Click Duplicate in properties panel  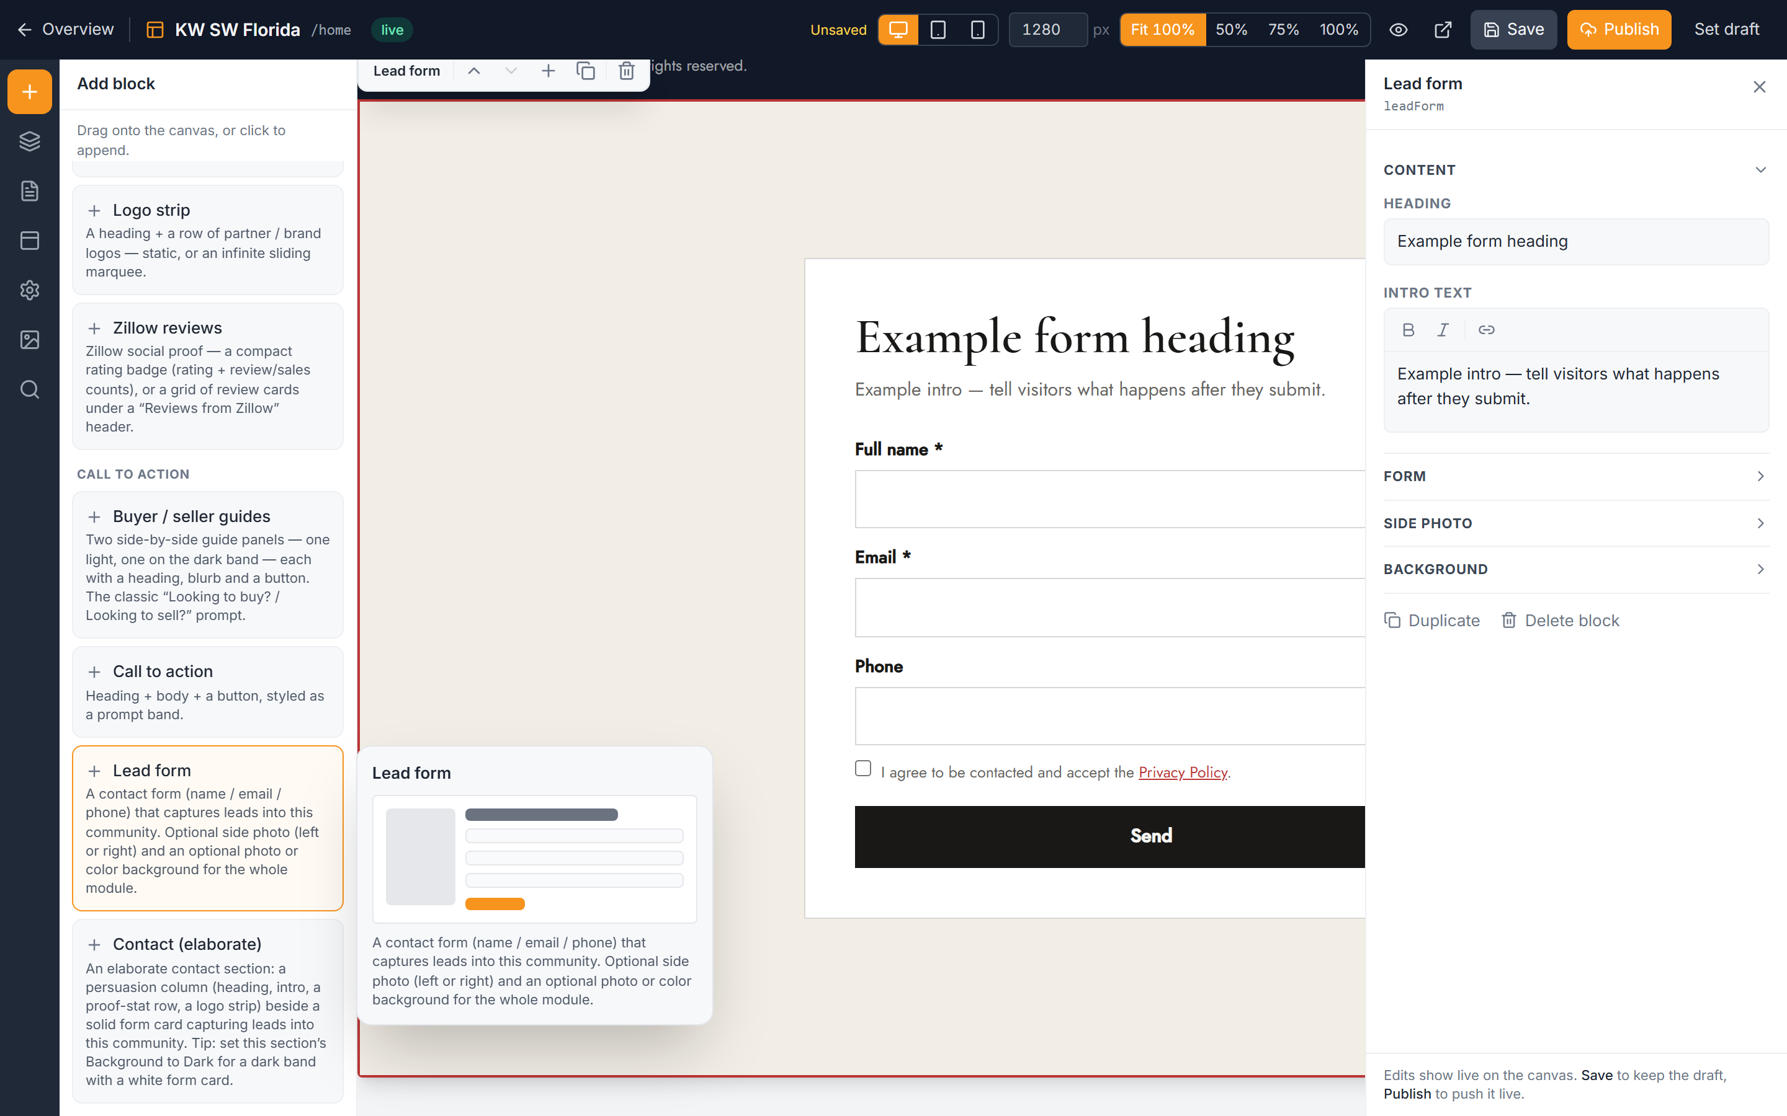tap(1431, 621)
